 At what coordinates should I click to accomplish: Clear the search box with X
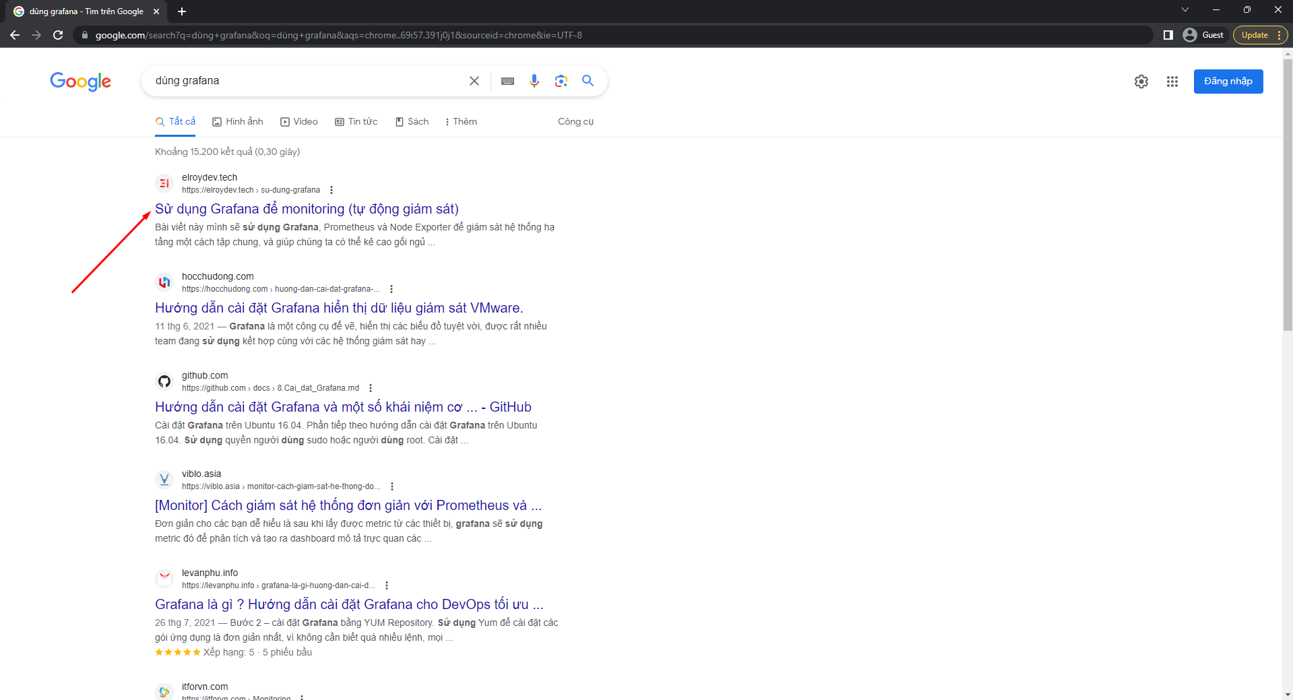point(474,81)
